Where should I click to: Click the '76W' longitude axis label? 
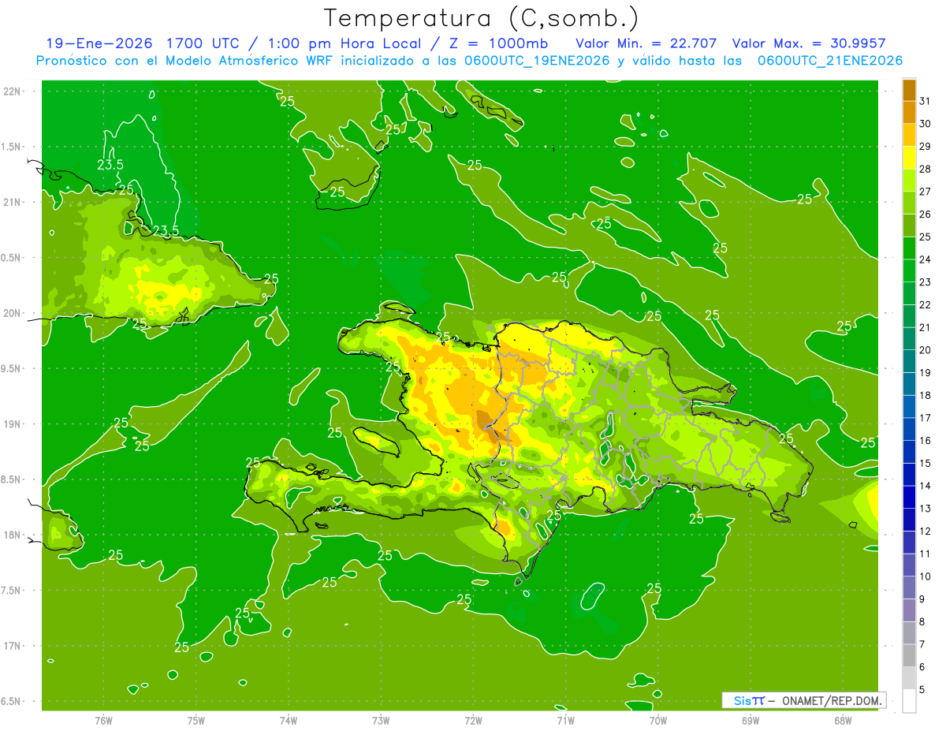pyautogui.click(x=103, y=720)
